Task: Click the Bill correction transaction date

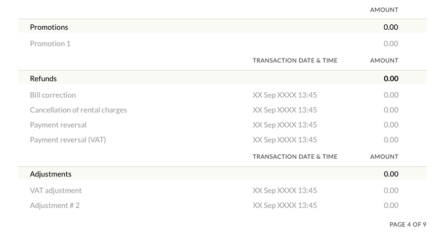Action: [x=285, y=95]
